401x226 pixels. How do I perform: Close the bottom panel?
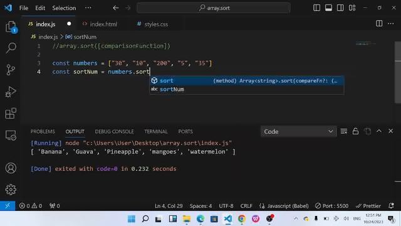pos(390,131)
